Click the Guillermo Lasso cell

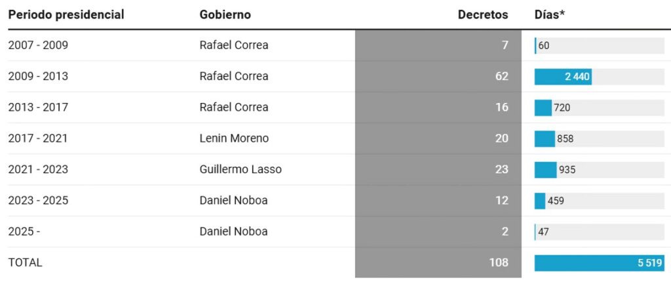click(x=240, y=169)
